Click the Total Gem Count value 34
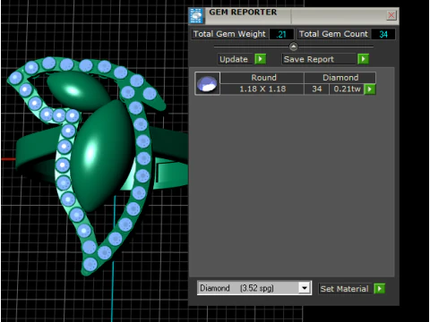430x322 pixels. coord(383,34)
